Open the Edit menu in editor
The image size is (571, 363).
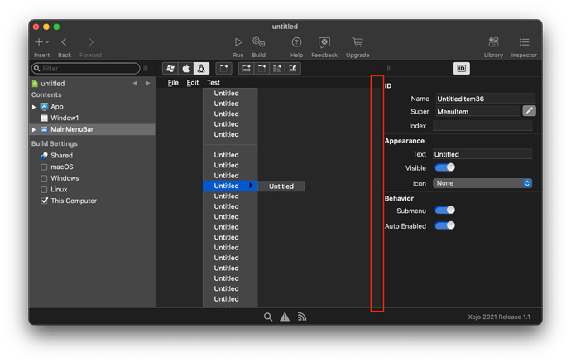[x=193, y=82]
